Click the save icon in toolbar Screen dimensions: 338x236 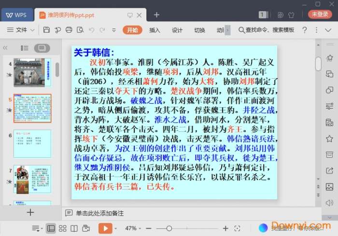coord(46,30)
